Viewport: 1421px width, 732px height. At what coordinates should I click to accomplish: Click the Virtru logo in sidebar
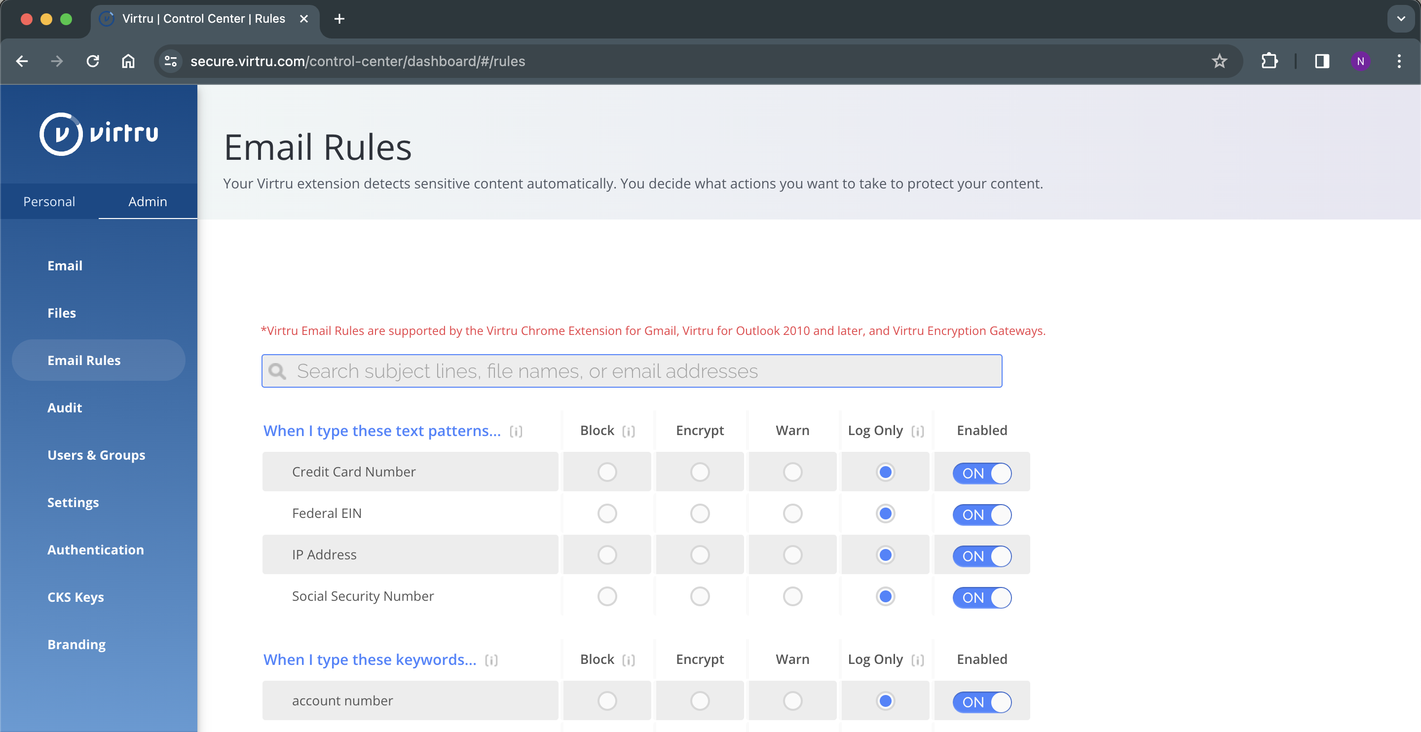99,134
